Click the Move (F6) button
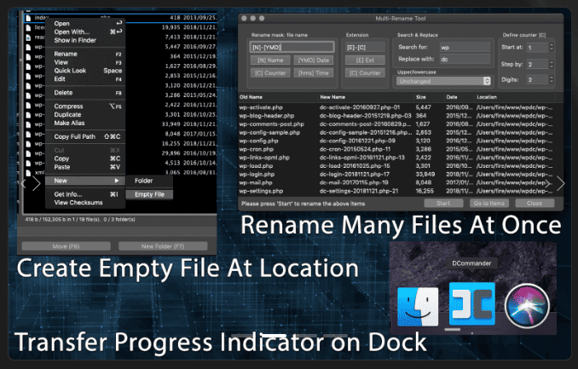578x369 pixels. click(66, 246)
